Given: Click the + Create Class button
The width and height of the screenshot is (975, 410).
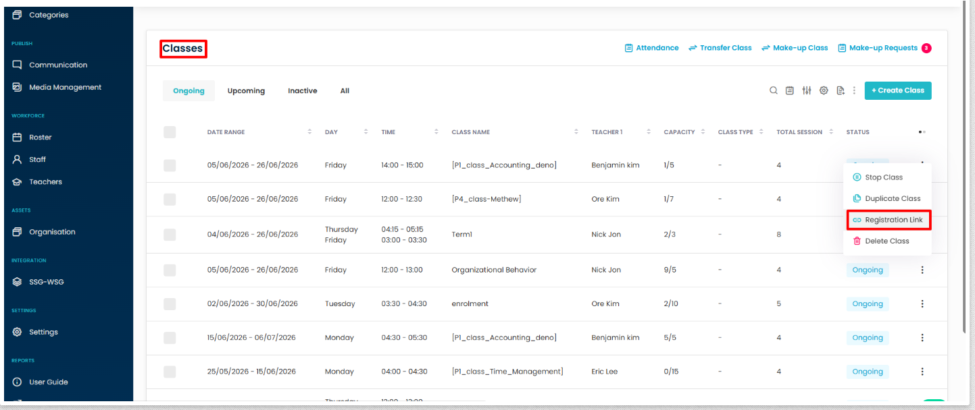Looking at the screenshot, I should point(898,90).
